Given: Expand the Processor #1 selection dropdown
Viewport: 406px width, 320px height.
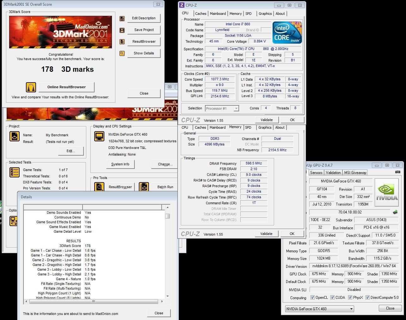Looking at the screenshot, I should pyautogui.click(x=236, y=108).
